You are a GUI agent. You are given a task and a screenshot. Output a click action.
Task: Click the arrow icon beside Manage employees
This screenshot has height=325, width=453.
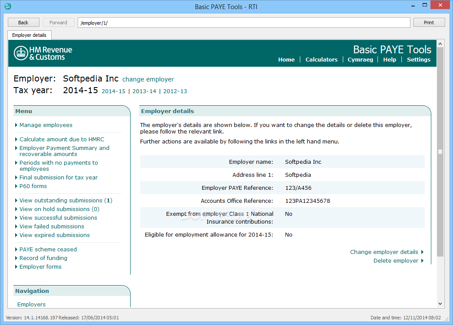pos(16,125)
